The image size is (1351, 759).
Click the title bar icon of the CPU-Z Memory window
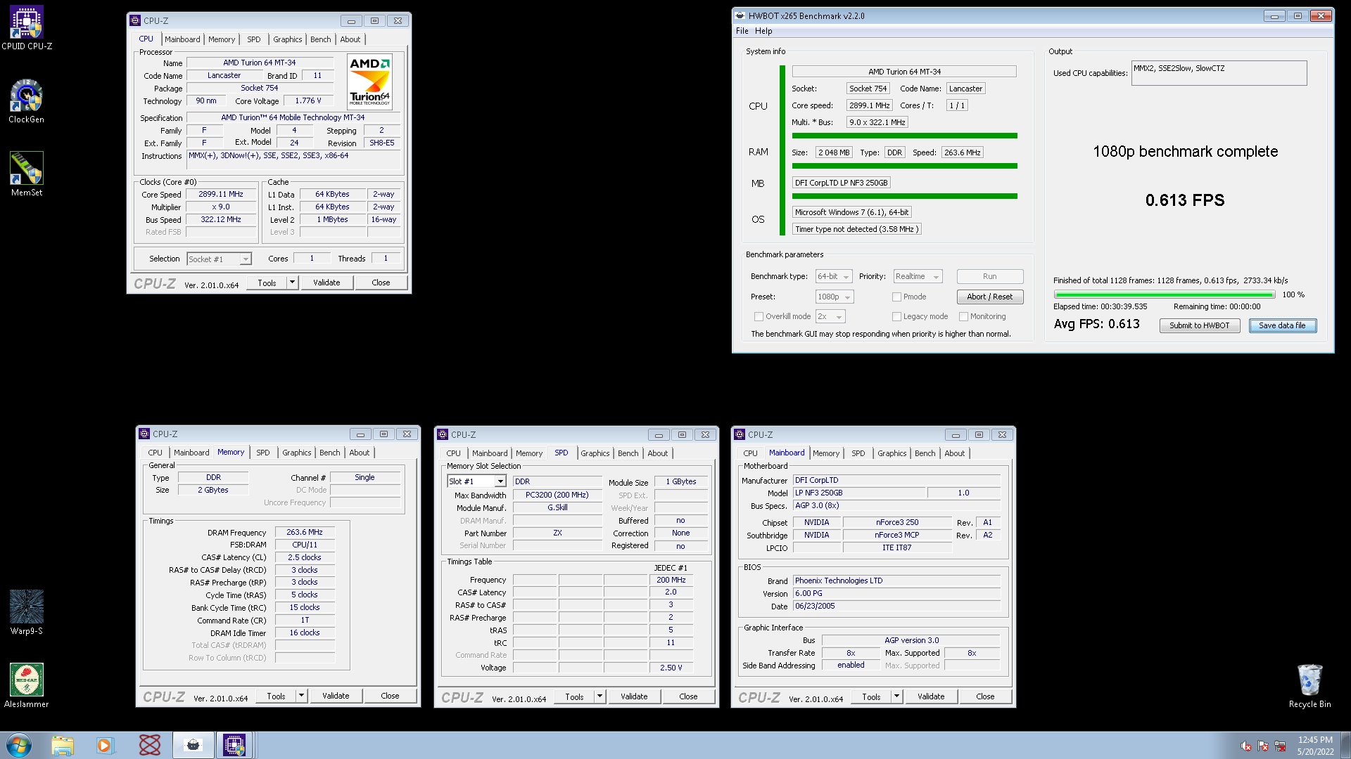click(x=144, y=434)
